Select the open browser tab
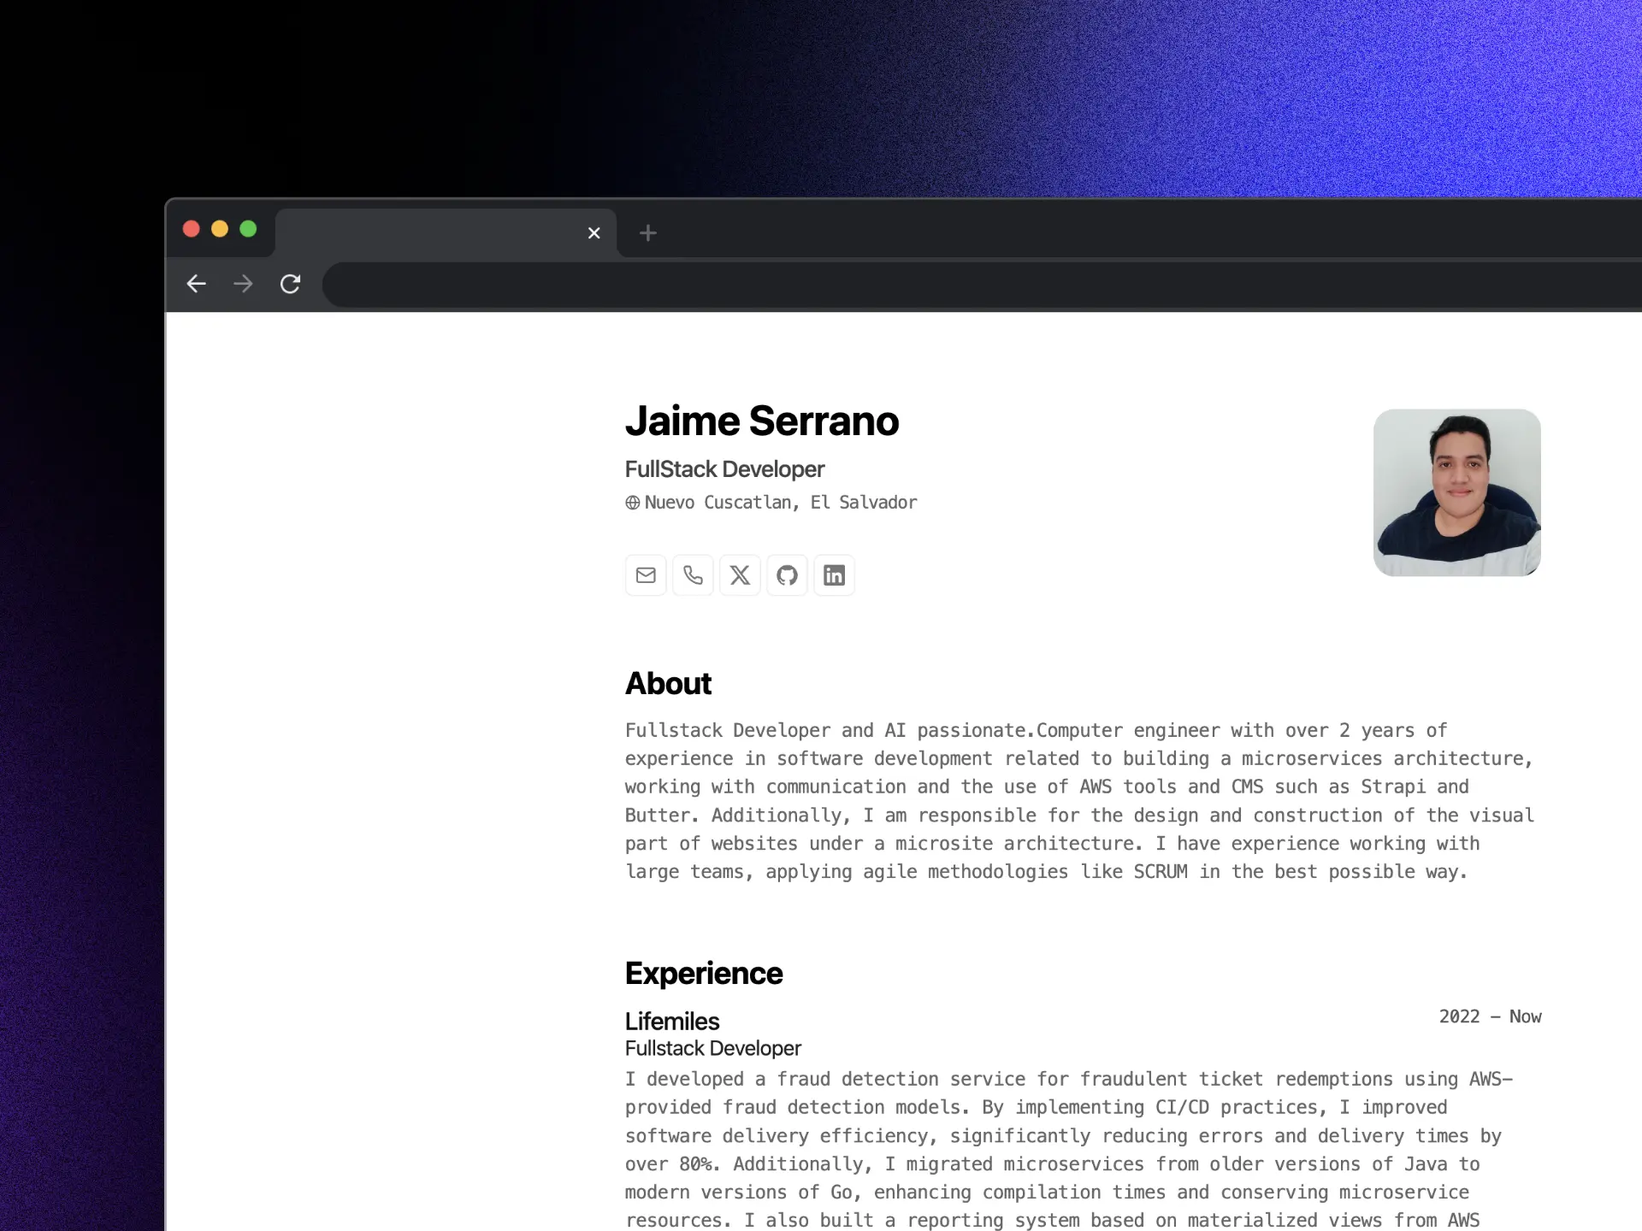The width and height of the screenshot is (1642, 1231). [428, 233]
